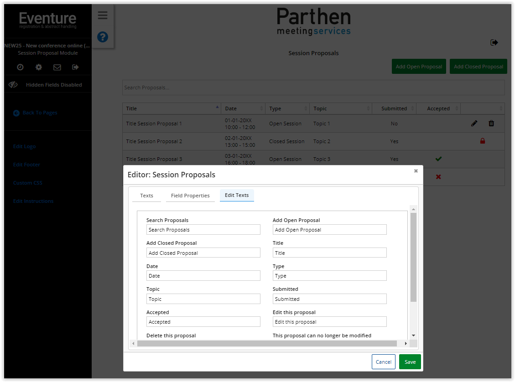Switch to the Field Properties tab

(x=190, y=195)
